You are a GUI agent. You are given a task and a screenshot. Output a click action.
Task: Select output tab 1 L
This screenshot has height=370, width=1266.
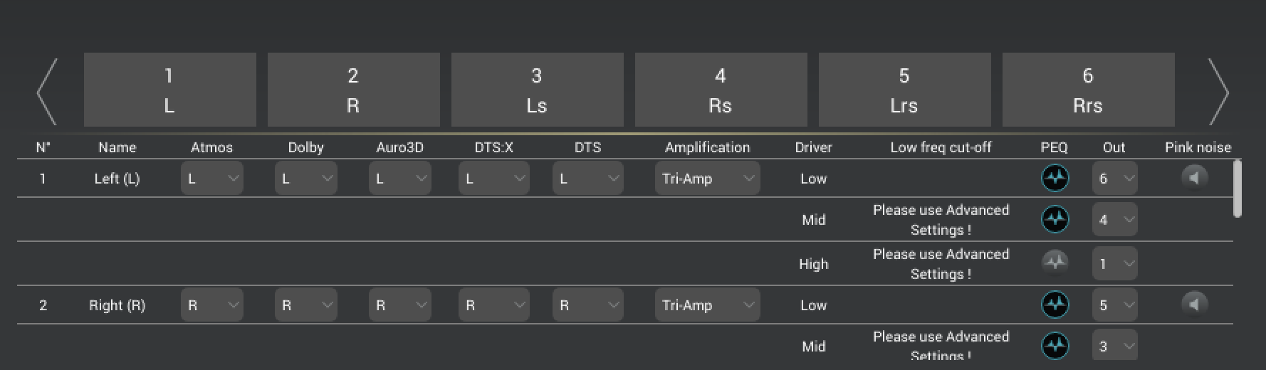pyautogui.click(x=169, y=90)
